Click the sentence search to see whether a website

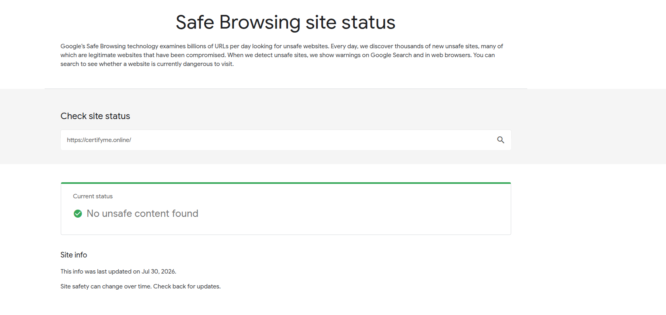147,64
